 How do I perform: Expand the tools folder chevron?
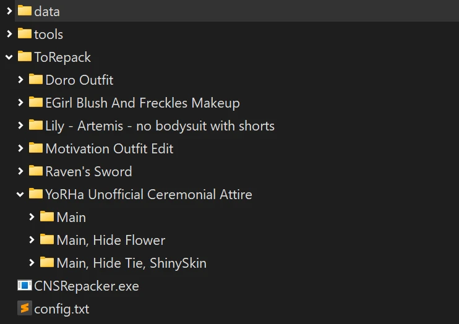pyautogui.click(x=9, y=33)
